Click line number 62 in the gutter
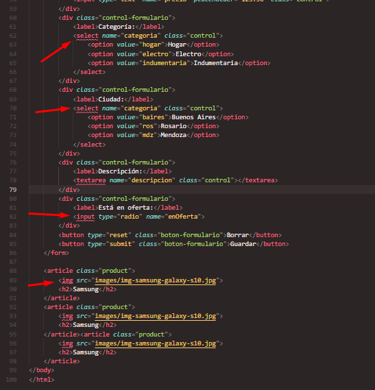The width and height of the screenshot is (375, 390). (13, 36)
